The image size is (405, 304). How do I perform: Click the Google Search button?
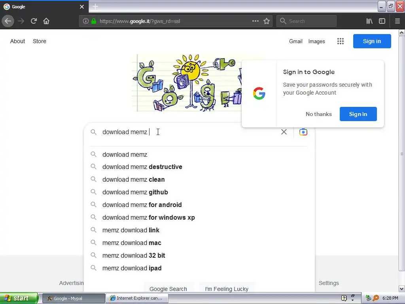click(168, 289)
